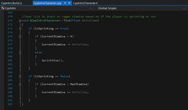Click IsSprinting on line 185
Image resolution: width=188 pixels, height=110 pixels.
point(44,76)
